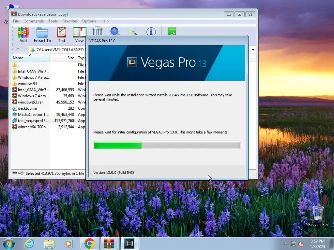Expand the WinRAR address path dropdown
This screenshot has width=334, height=250.
(253, 50)
